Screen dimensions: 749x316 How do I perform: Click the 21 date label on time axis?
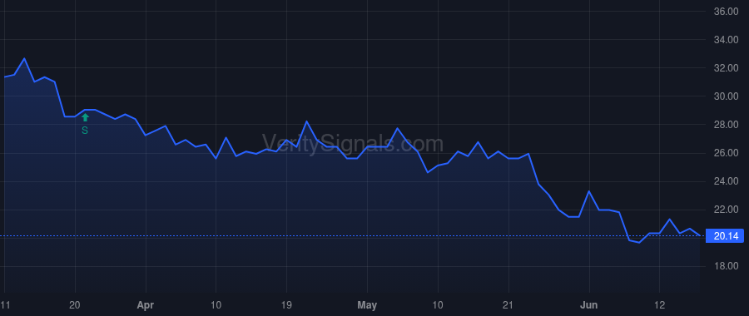[x=508, y=305]
